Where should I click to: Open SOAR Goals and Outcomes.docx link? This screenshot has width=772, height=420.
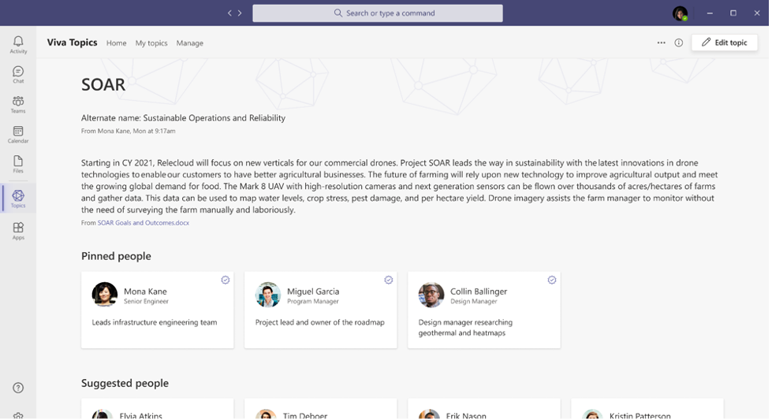143,223
